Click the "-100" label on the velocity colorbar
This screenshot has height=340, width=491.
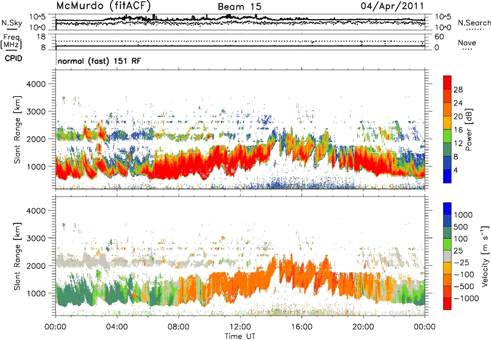coord(464,274)
